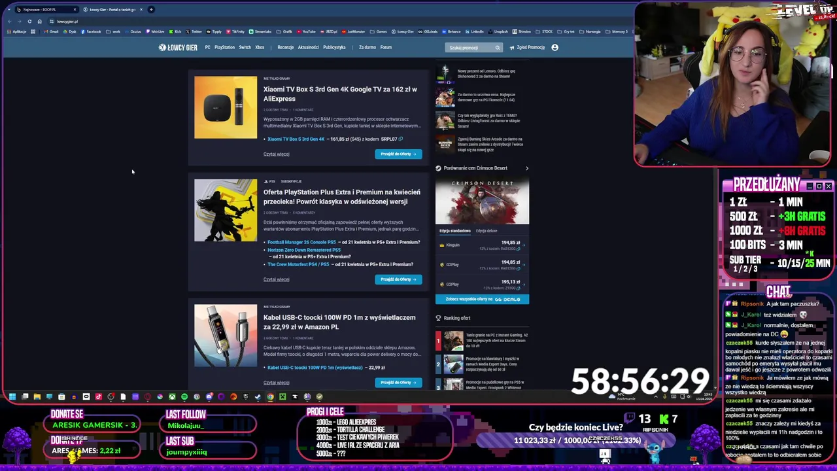Go to the Publicystyka section
837x471 pixels.
334,47
